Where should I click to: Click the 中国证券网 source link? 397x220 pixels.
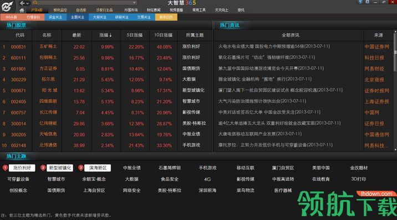coord(376,47)
